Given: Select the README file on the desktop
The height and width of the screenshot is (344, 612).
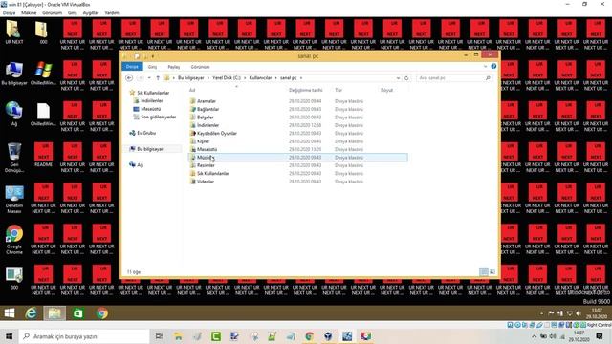Looking at the screenshot, I should point(43,155).
